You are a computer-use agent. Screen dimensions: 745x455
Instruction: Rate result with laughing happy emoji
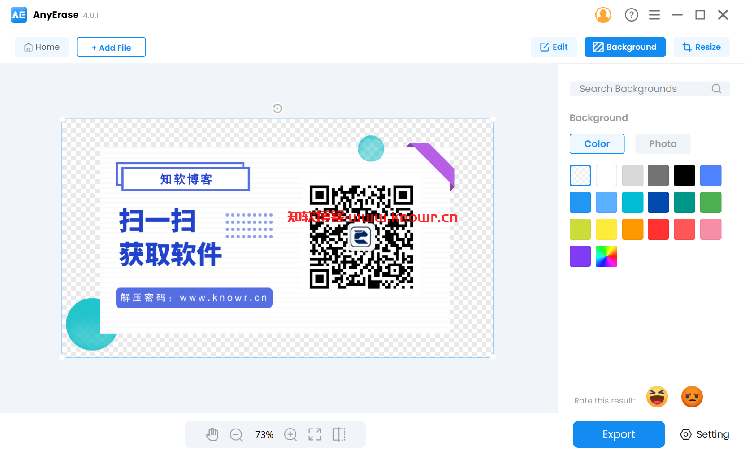point(657,397)
